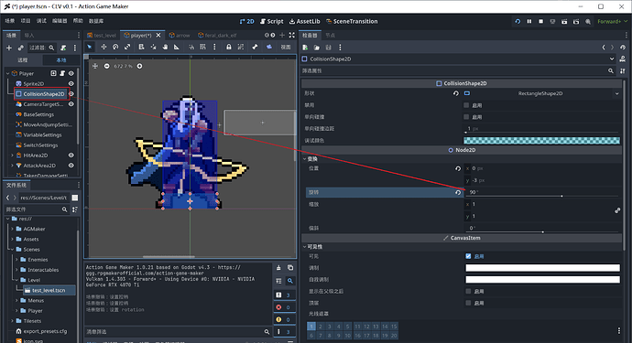Expand the AttackArea2D node
The height and width of the screenshot is (343, 632).
12,166
